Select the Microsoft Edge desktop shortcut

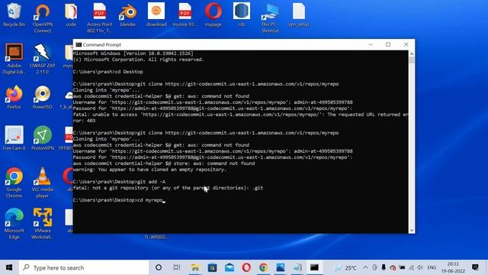click(14, 224)
